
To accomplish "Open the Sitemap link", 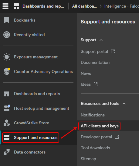I will coord(88,159).
